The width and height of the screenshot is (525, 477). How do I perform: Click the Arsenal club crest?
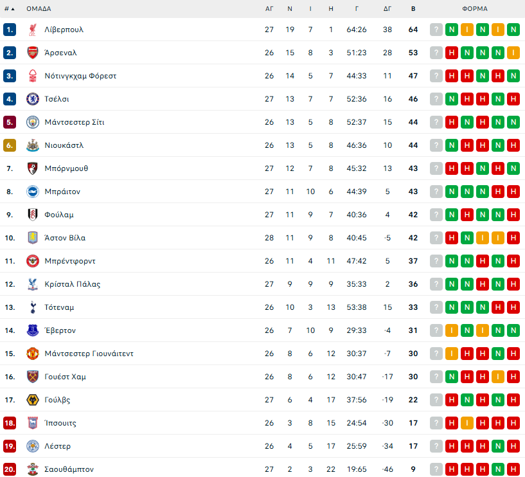tap(33, 53)
